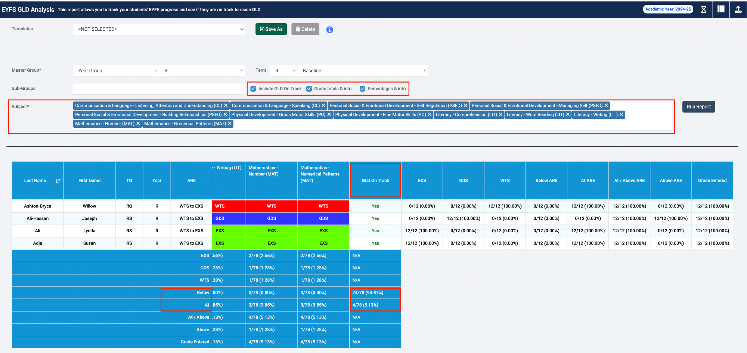747x353 pixels.
Task: Toggle Grade totals & info checkbox
Action: [x=309, y=89]
